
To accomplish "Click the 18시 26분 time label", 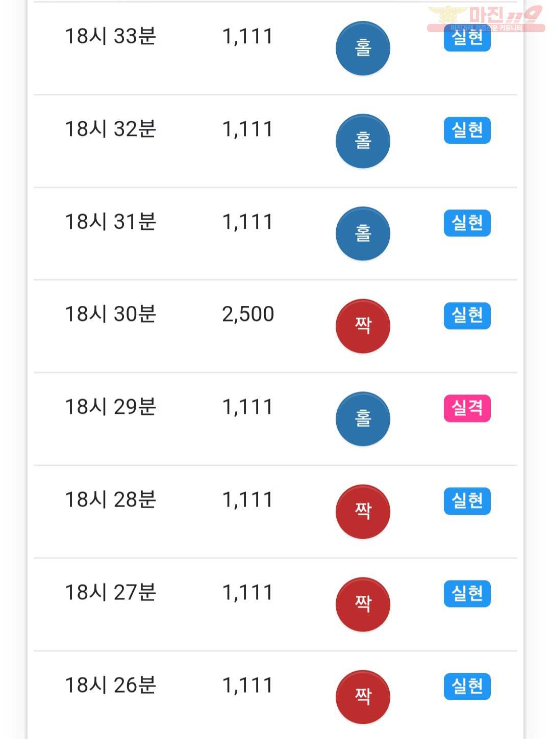I will click(110, 685).
